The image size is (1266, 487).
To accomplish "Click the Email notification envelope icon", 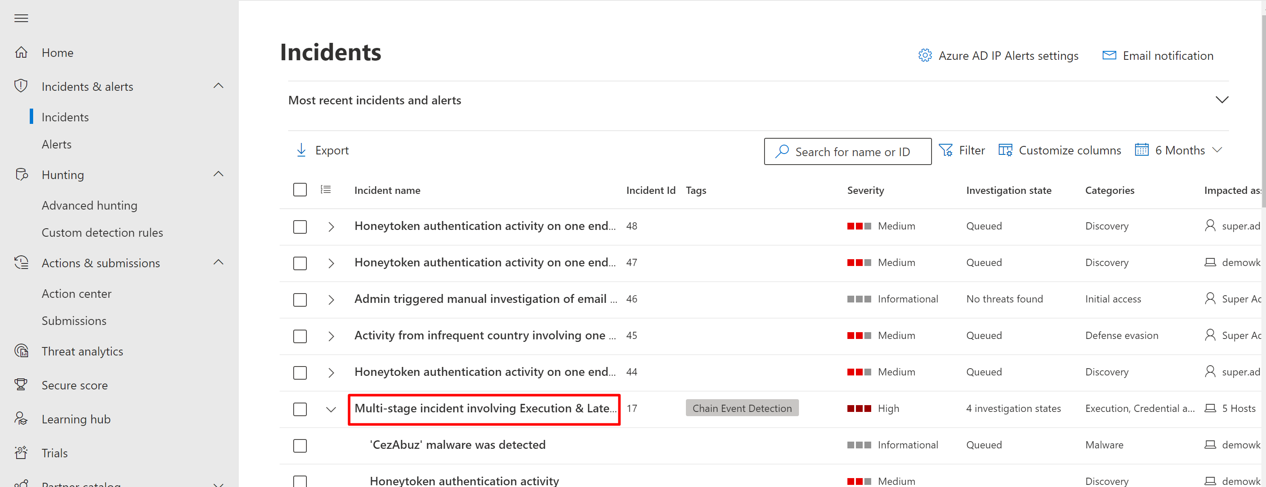I will (1109, 56).
